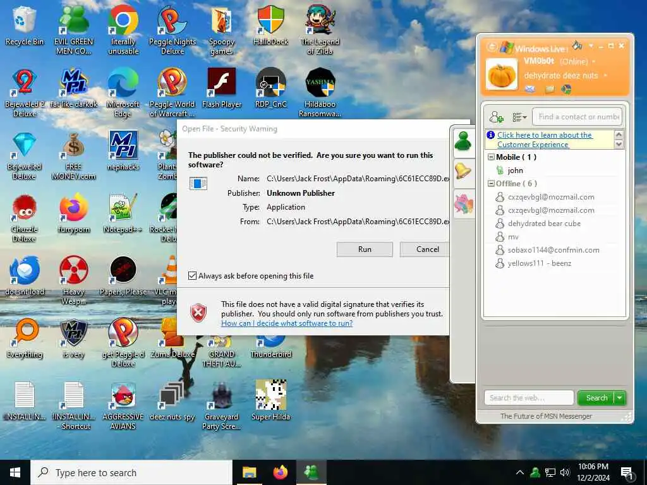
Task: Open How can I decide what software to run link
Action: pyautogui.click(x=287, y=323)
